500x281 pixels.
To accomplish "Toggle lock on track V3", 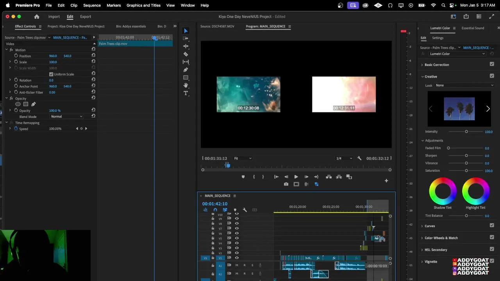I will [213, 248].
